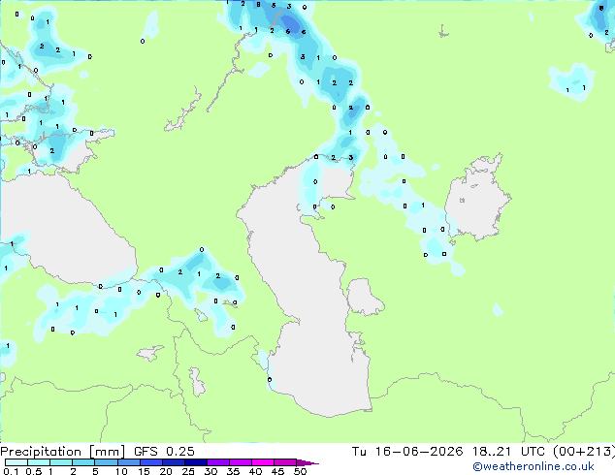615x475 pixels.
Task: Select the '18..21 UTC' time range text
Action: (508, 452)
